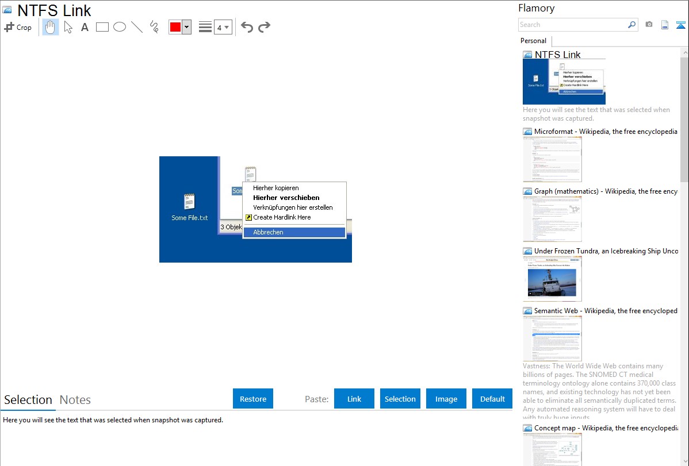Capture a snapshot with camera icon

649,25
